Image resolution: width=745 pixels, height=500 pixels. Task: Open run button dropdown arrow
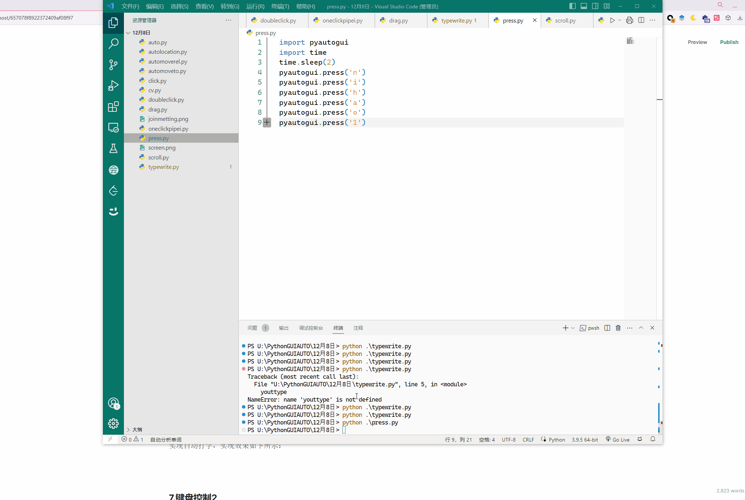(620, 20)
